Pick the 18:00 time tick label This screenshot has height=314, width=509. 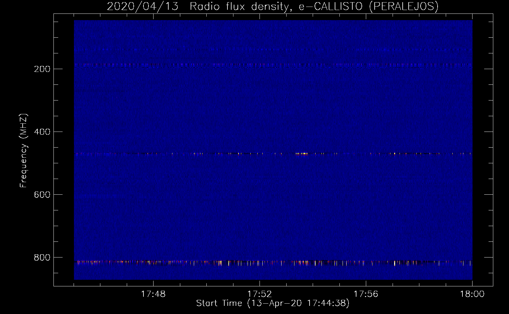472,294
